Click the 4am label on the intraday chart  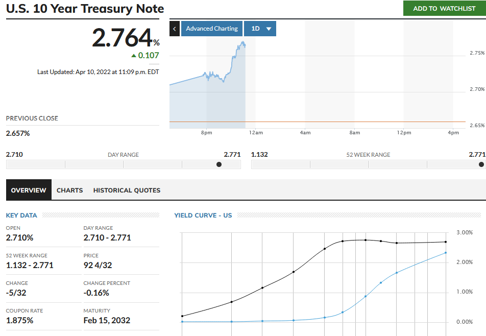pos(305,133)
